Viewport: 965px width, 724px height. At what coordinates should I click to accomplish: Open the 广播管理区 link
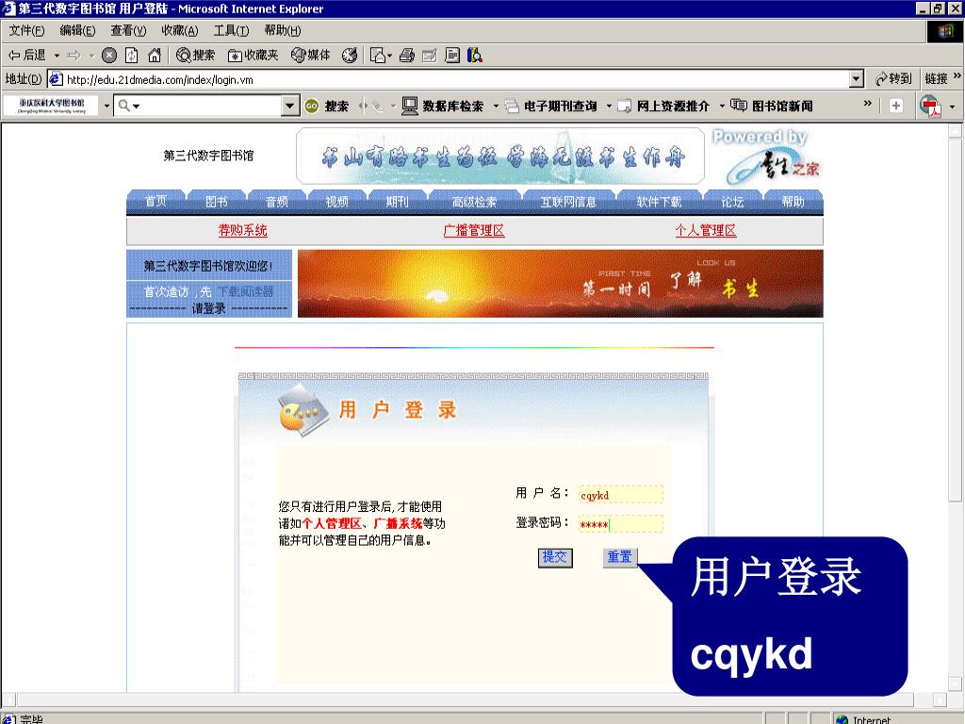(474, 230)
